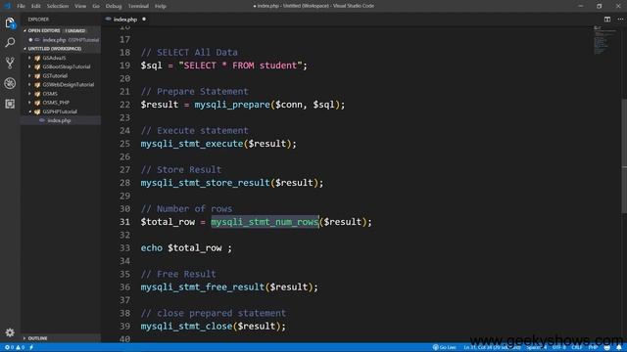Select the GSBootStrapTutorial folder
The image size is (627, 352).
67,66
